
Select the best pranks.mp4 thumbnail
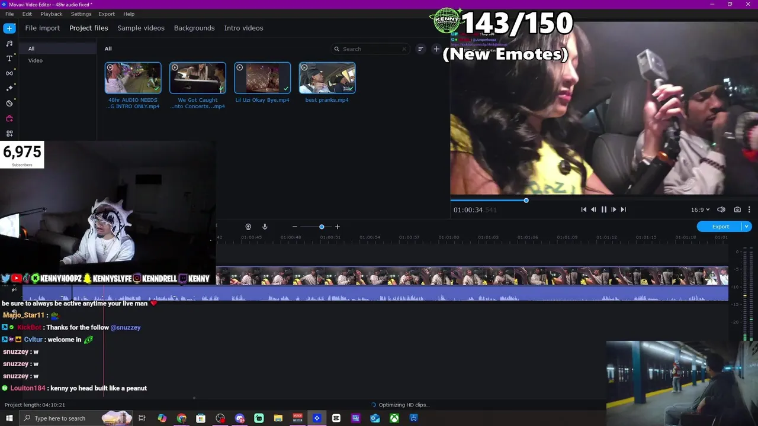327,78
